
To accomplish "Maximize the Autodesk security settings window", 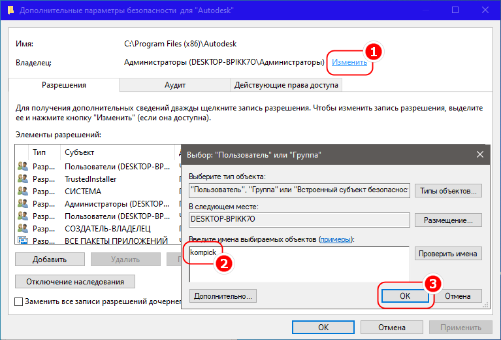I will 455,10.
